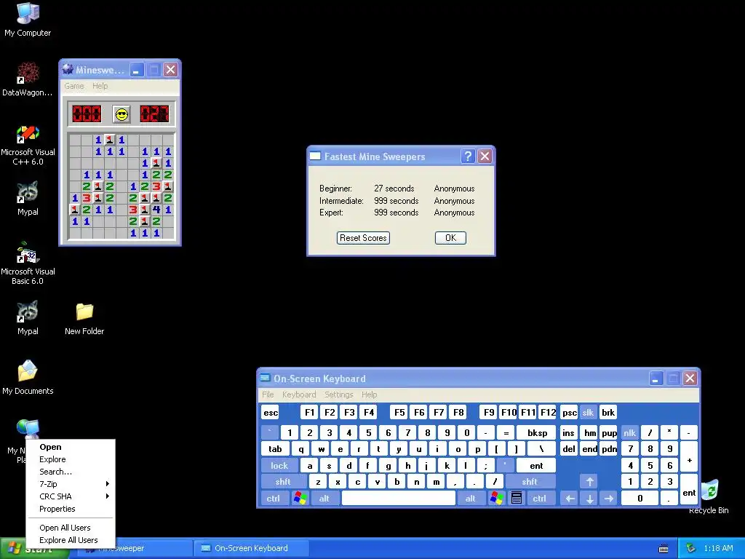The height and width of the screenshot is (559, 745).
Task: Toggle the lock (caps lock) key
Action: coord(279,465)
